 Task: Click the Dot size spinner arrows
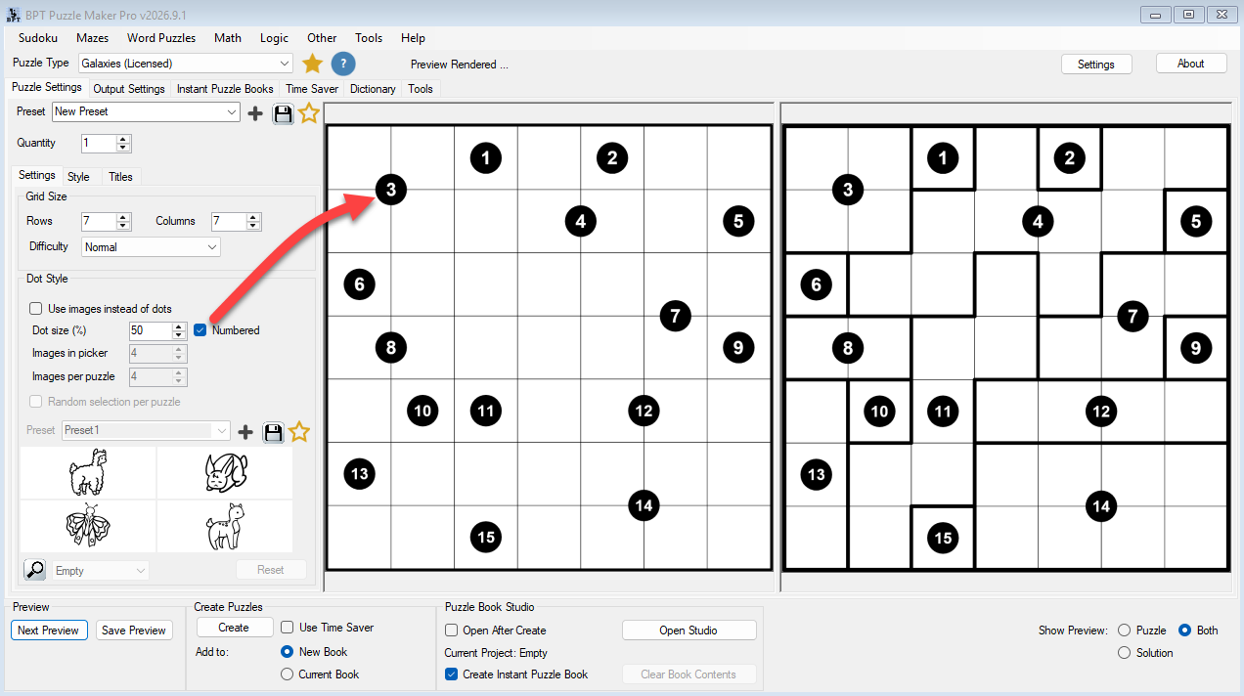pyautogui.click(x=178, y=331)
